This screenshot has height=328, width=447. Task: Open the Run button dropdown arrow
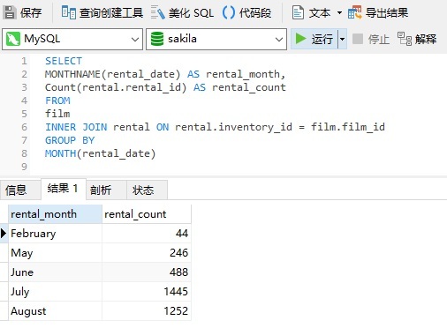[342, 39]
